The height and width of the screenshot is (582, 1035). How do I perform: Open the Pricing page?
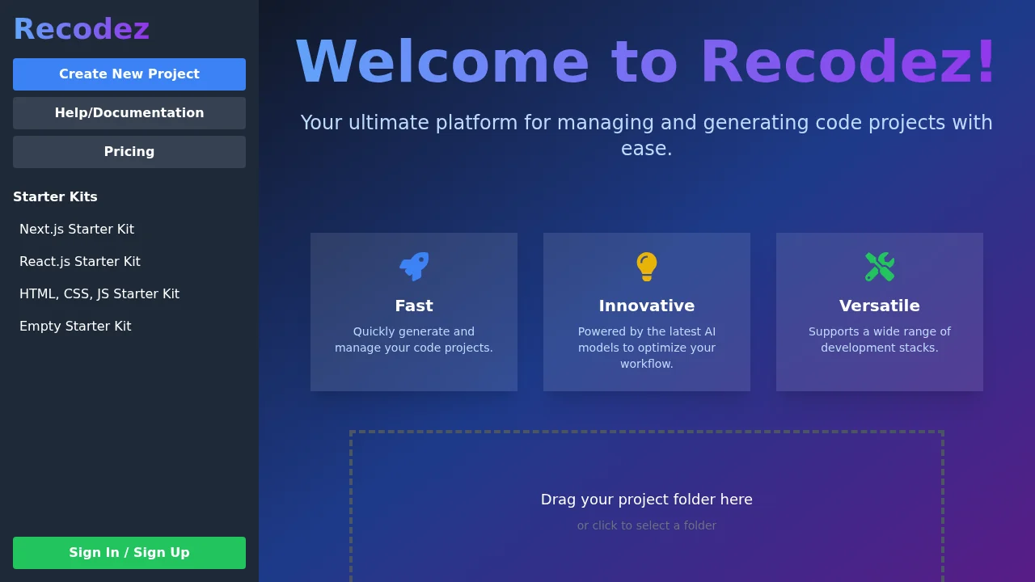(129, 151)
